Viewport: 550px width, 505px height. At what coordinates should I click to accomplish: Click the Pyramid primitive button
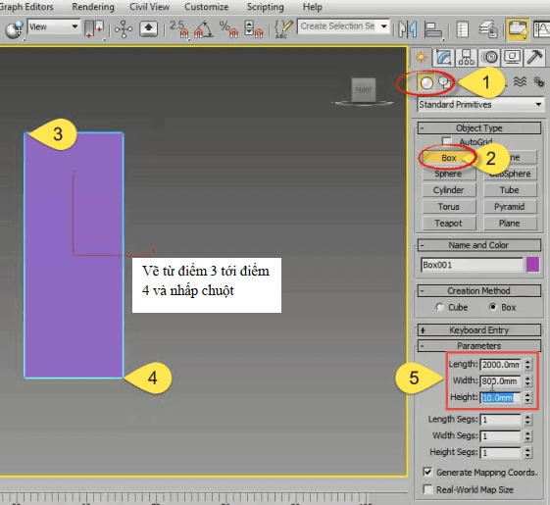(x=510, y=207)
